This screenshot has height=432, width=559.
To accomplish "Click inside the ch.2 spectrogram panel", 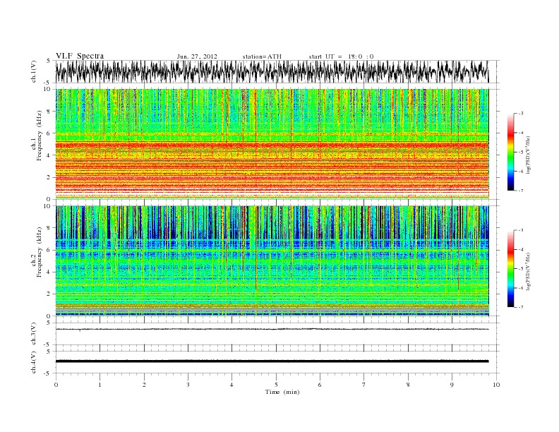I will pos(272,261).
